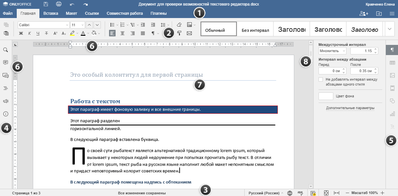Click the Search icon in left sidebar
Image resolution: width=398 pixels, height=196 pixels.
(x=6, y=50)
